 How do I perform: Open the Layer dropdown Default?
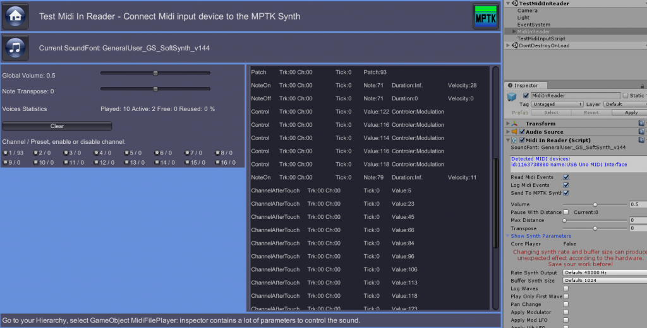625,104
